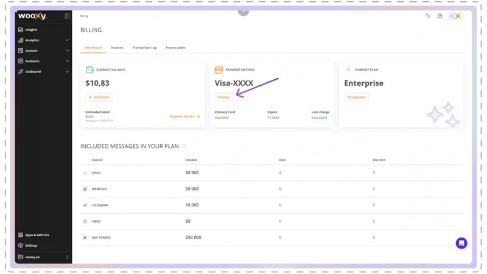Open the Transaction Log tab
This screenshot has width=487, height=274.
(144, 47)
